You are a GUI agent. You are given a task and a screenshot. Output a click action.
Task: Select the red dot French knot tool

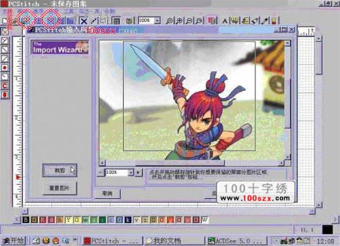click(5, 68)
